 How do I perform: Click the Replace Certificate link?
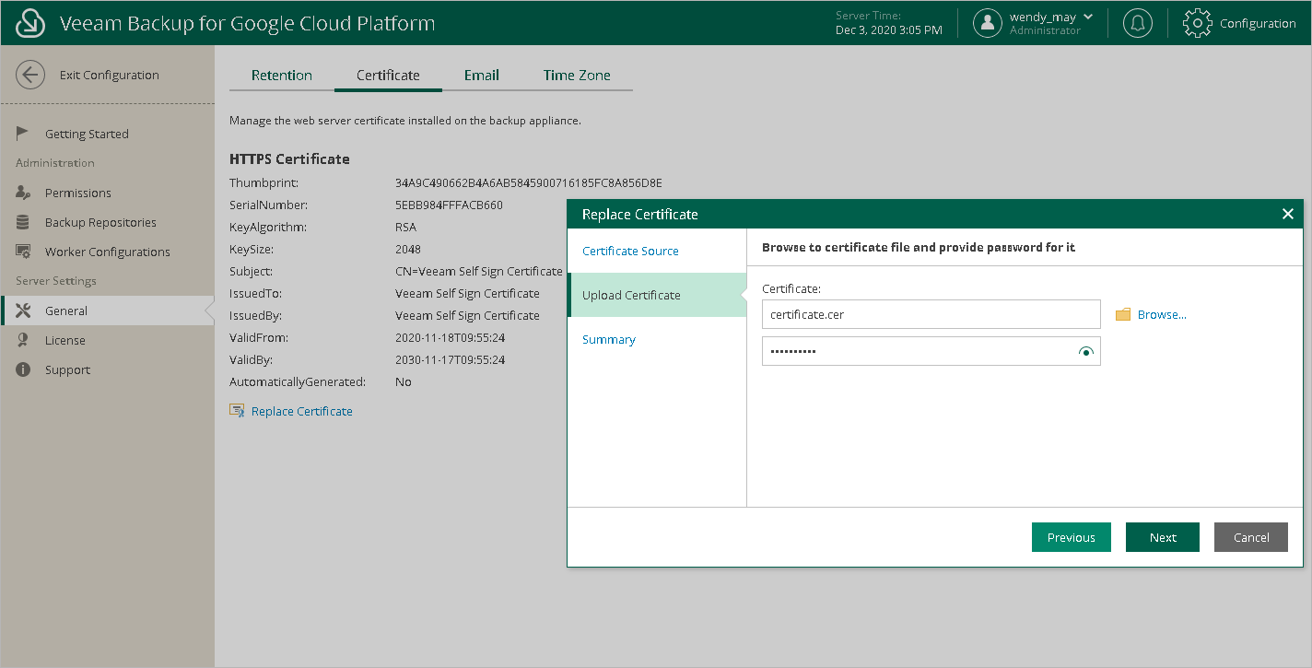(x=301, y=411)
